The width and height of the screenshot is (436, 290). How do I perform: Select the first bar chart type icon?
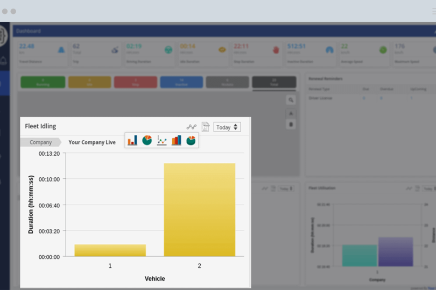132,140
